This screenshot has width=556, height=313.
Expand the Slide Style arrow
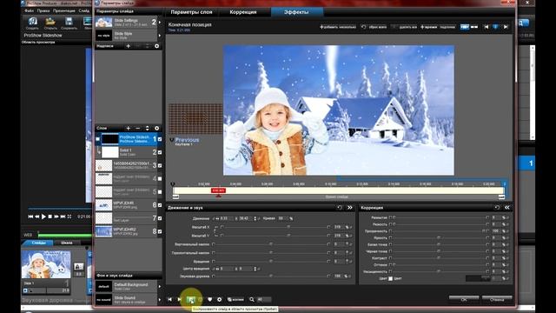pyautogui.click(x=160, y=36)
